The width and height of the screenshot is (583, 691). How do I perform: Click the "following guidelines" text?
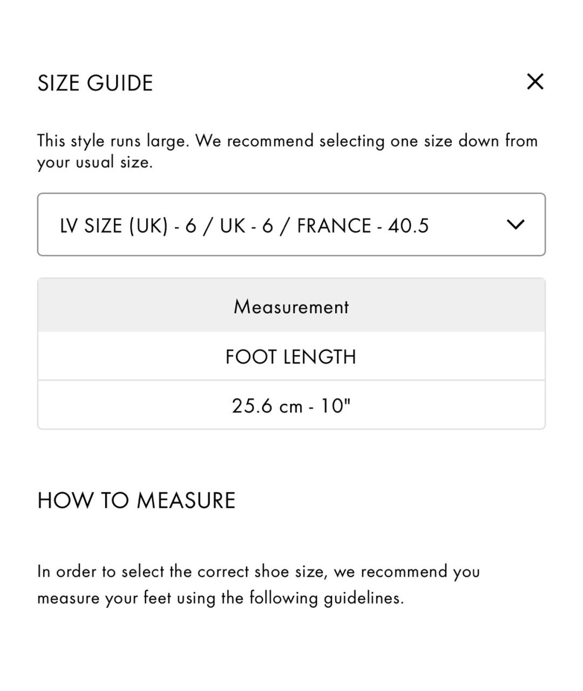[326, 598]
